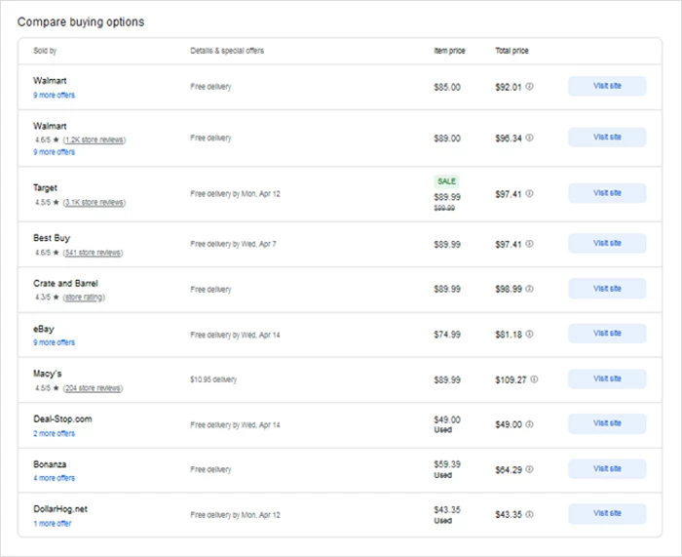
Task: View Macy's 204 store reviews
Action: coord(94,388)
